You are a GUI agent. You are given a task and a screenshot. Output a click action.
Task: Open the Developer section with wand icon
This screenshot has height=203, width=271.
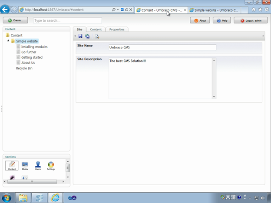[x=12, y=177]
